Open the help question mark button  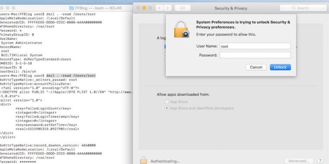[x=320, y=161]
